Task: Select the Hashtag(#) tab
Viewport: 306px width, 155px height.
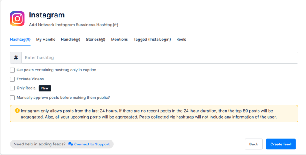Action: [20, 39]
